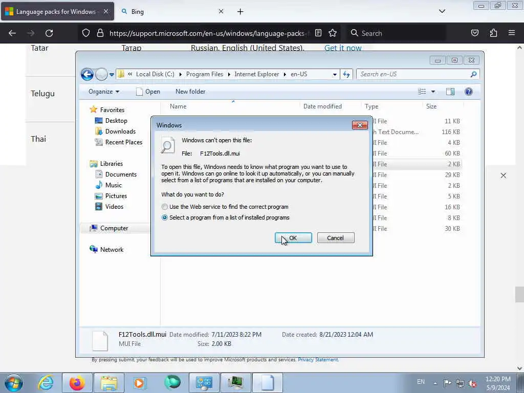524x393 pixels.
Task: Open the Privacy Statement link
Action: point(318,360)
